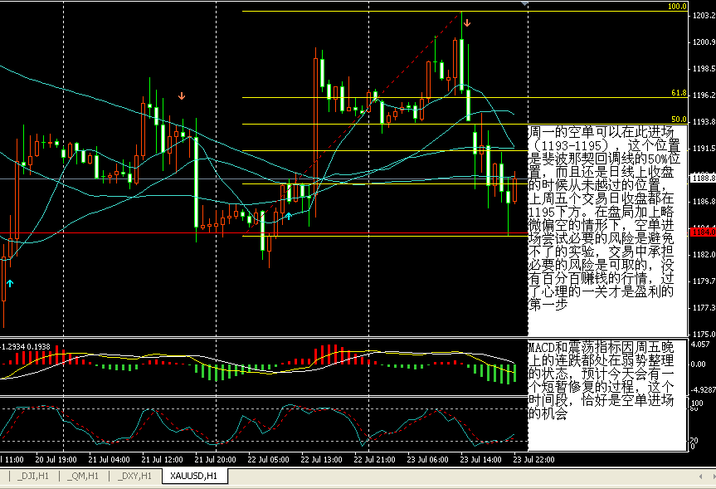
Task: Click the 1198.5 price axis value
Action: [704, 69]
